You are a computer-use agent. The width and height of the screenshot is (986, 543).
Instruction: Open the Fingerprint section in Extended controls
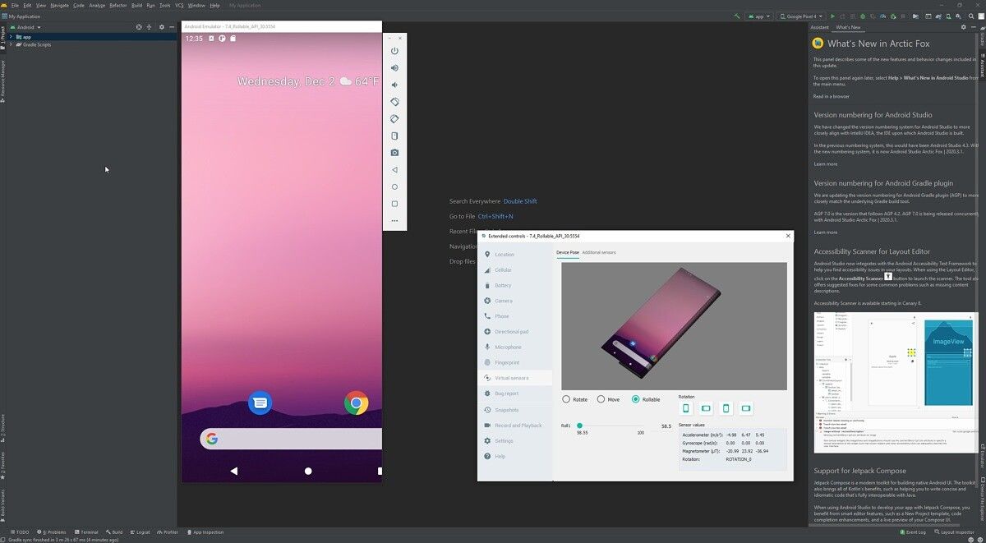pos(509,362)
